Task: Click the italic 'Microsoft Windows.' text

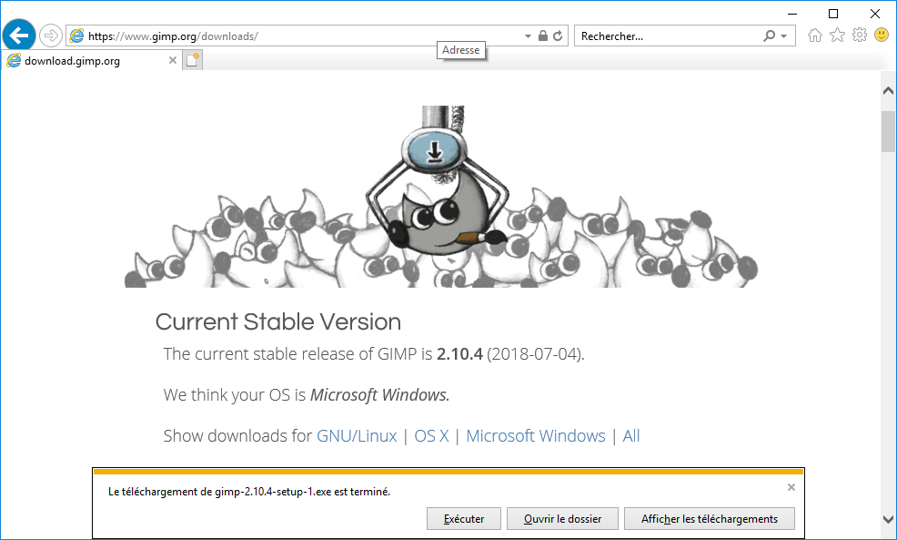Action: tap(380, 394)
